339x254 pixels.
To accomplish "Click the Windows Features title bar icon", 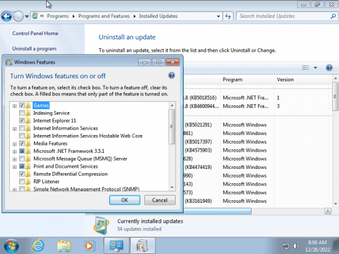I will coord(9,62).
